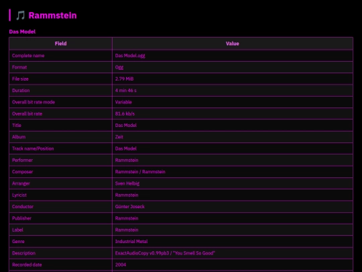Select the 'Das Model' table caption
362x272 pixels.
pos(22,32)
